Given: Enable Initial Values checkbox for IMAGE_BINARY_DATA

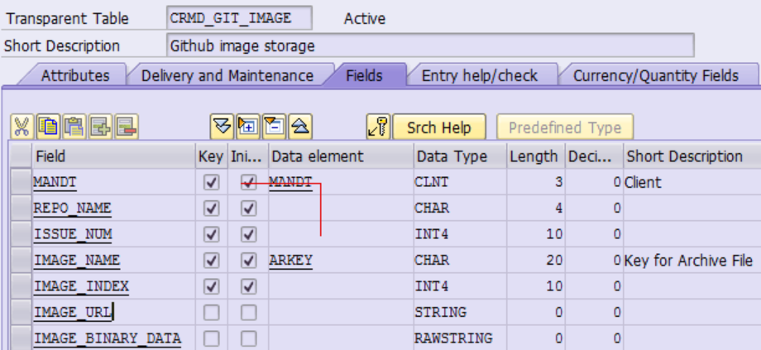Looking at the screenshot, I should [x=248, y=338].
